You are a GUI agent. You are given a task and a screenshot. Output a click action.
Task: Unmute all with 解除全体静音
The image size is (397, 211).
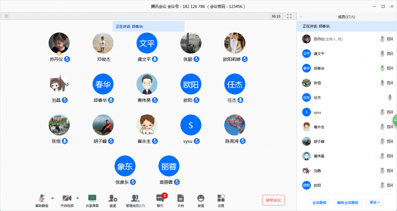348,202
